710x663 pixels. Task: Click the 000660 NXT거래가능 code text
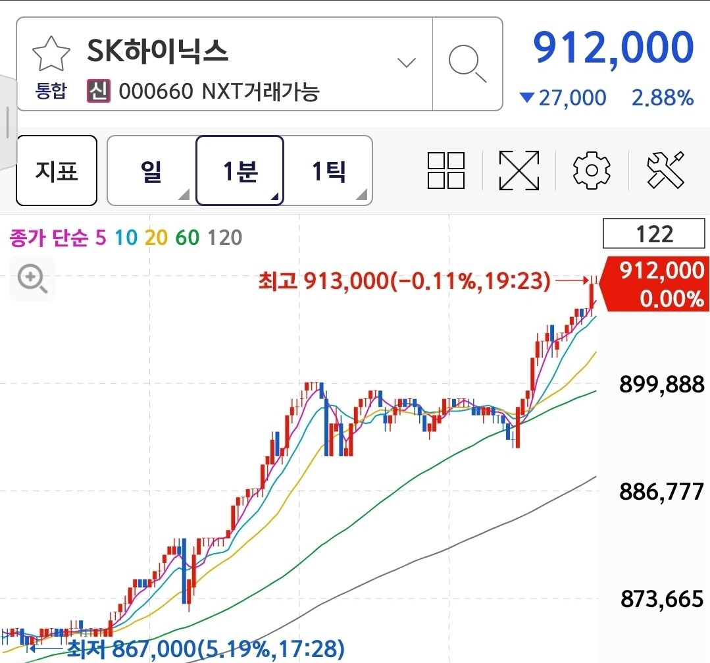coord(219,91)
